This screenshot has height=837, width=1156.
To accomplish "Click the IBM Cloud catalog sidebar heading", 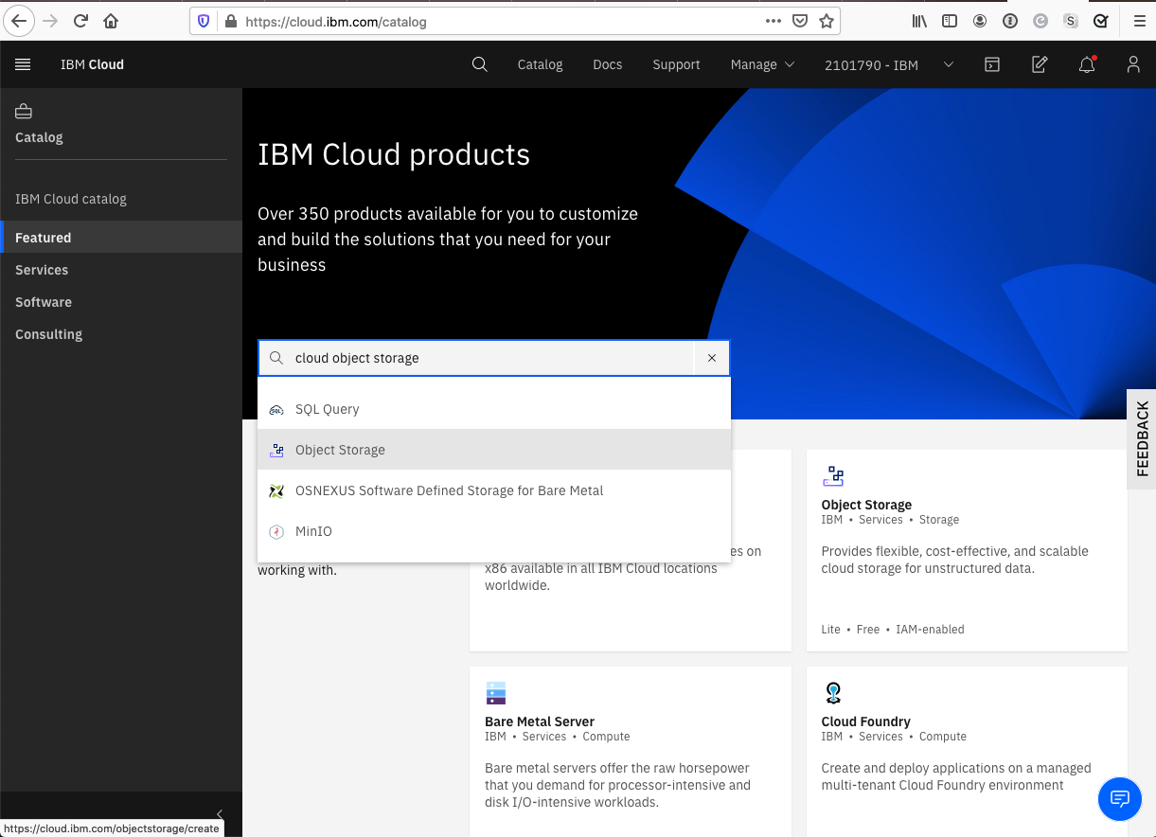I will click(x=71, y=199).
